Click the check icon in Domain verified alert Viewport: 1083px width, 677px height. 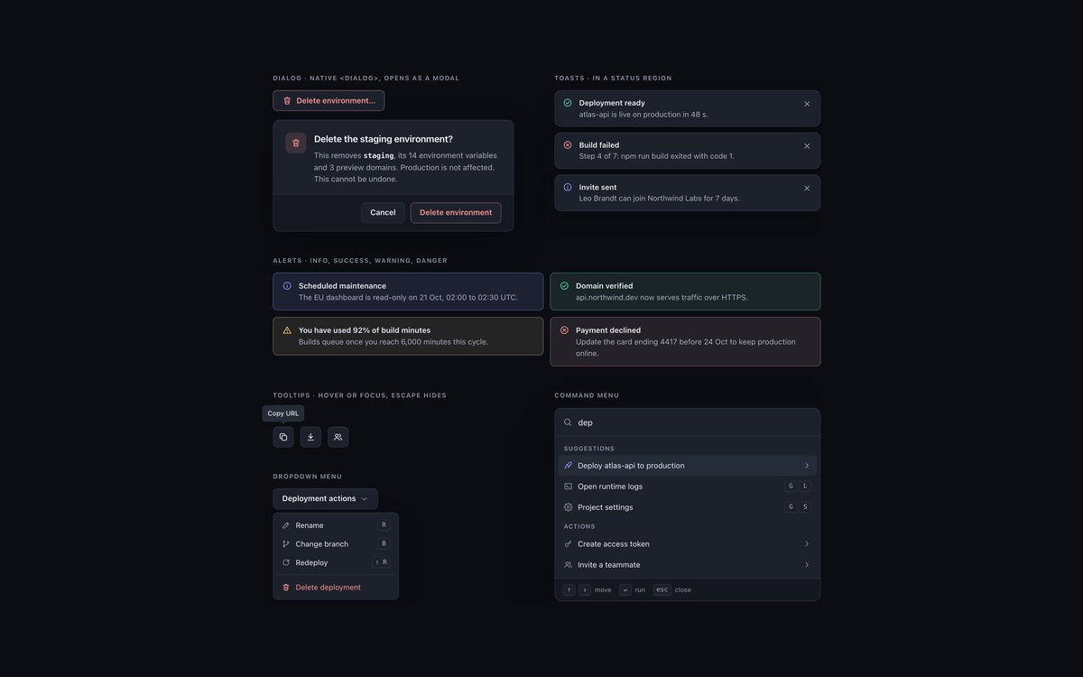pos(564,286)
